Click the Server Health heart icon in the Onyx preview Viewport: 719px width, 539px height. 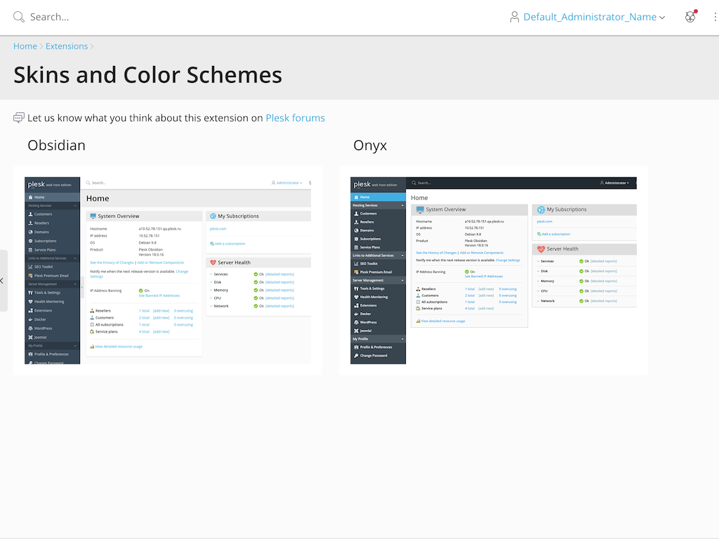[541, 249]
